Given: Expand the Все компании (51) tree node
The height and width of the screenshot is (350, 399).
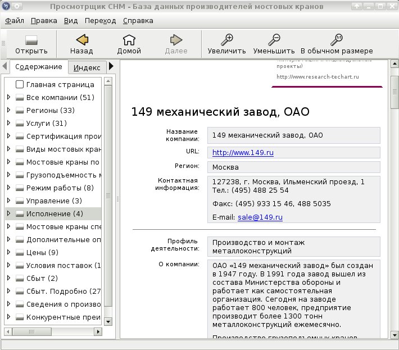Looking at the screenshot, I should [x=8, y=97].
